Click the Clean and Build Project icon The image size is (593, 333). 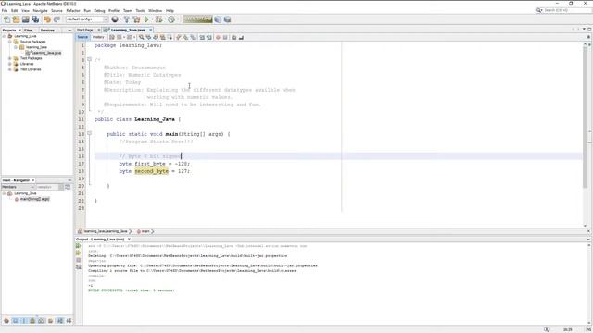(x=136, y=19)
